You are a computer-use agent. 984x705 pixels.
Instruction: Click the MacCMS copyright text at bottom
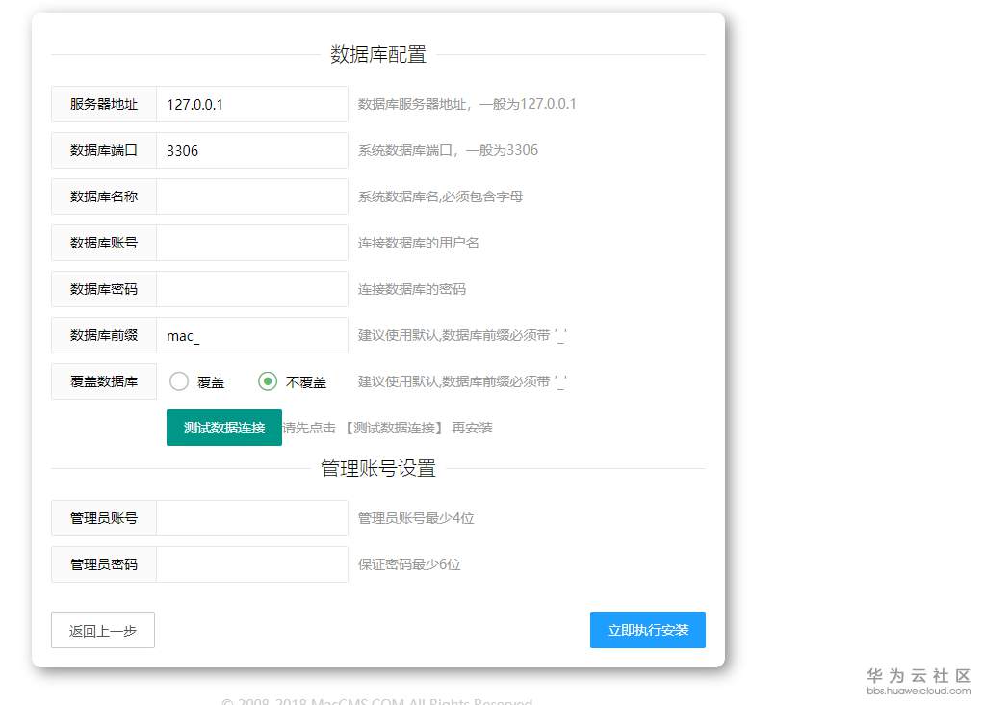click(377, 701)
